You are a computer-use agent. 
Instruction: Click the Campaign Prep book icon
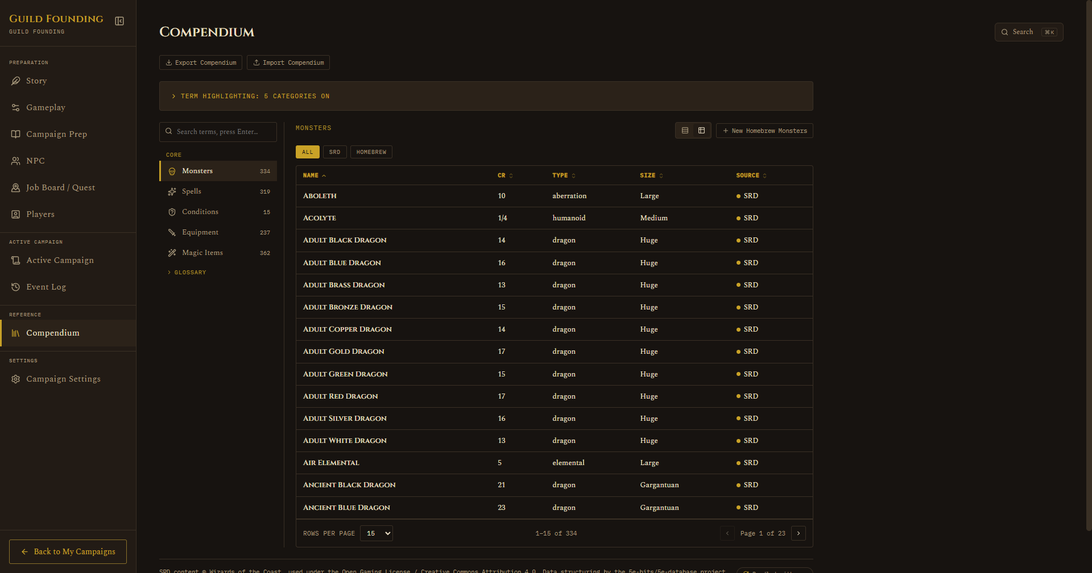16,134
